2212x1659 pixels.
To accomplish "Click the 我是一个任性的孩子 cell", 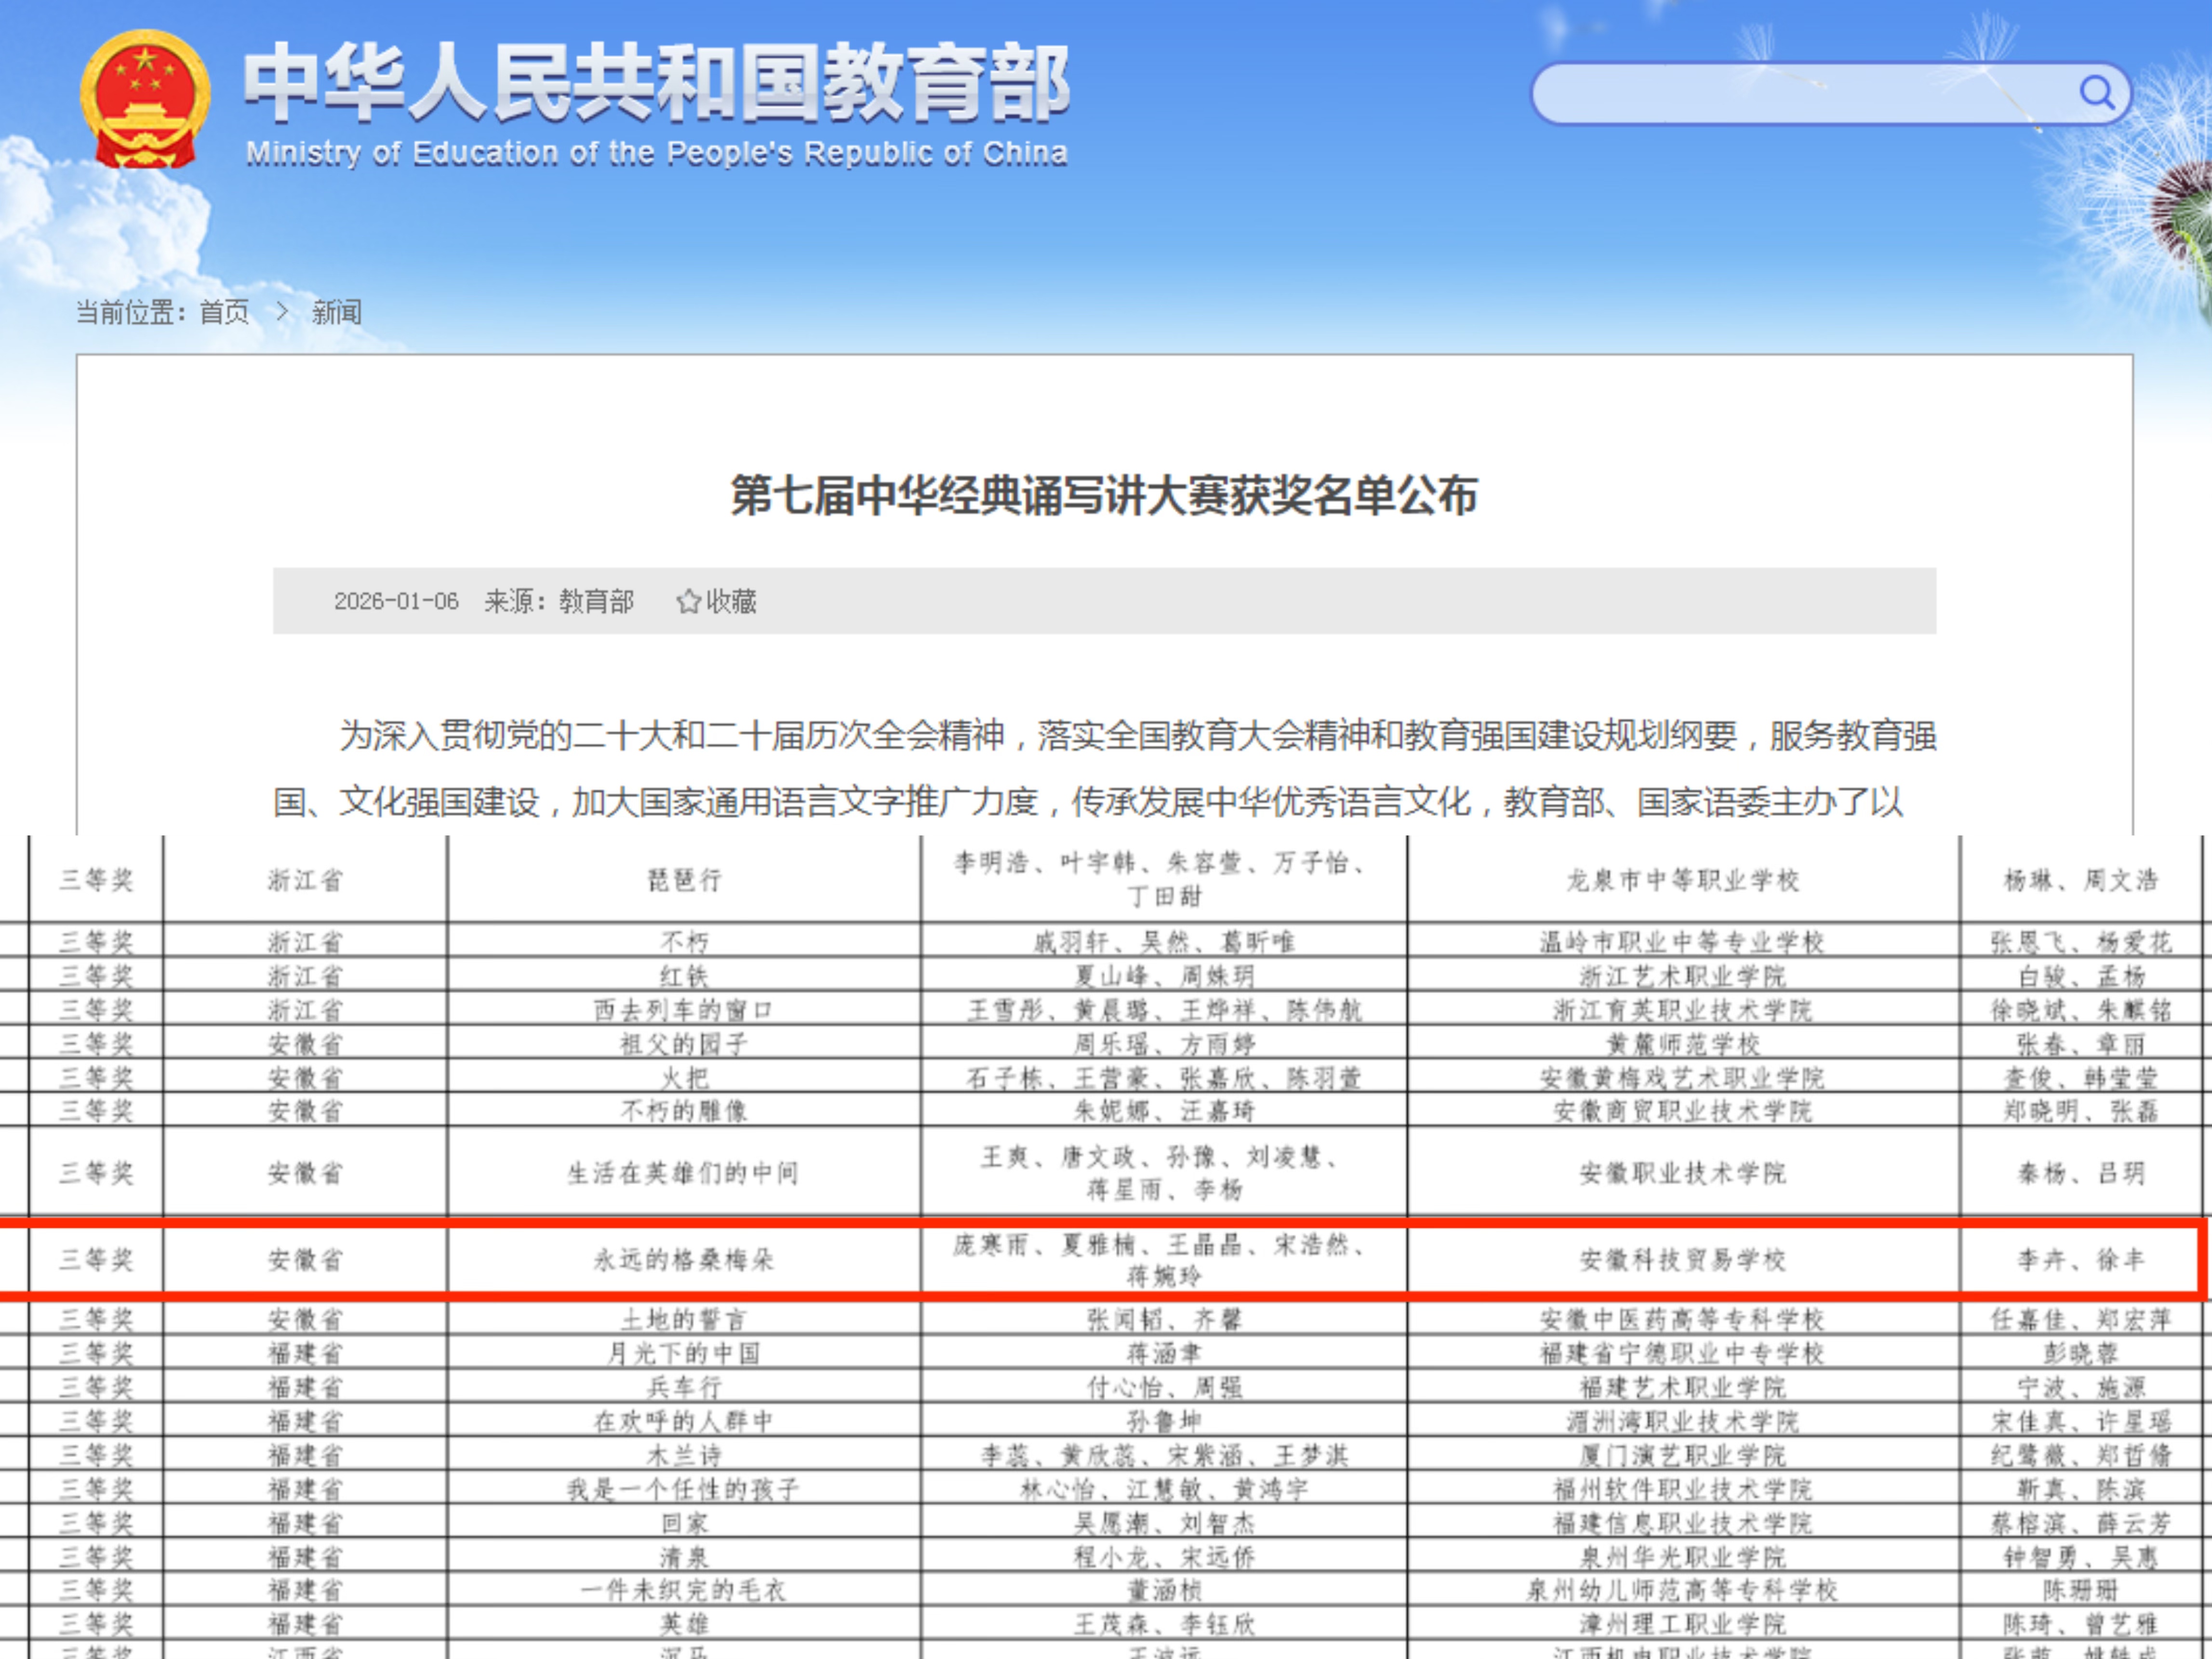I will pyautogui.click(x=684, y=1489).
